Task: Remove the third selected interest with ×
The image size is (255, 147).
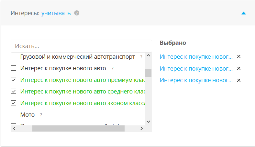Action: click(x=239, y=80)
